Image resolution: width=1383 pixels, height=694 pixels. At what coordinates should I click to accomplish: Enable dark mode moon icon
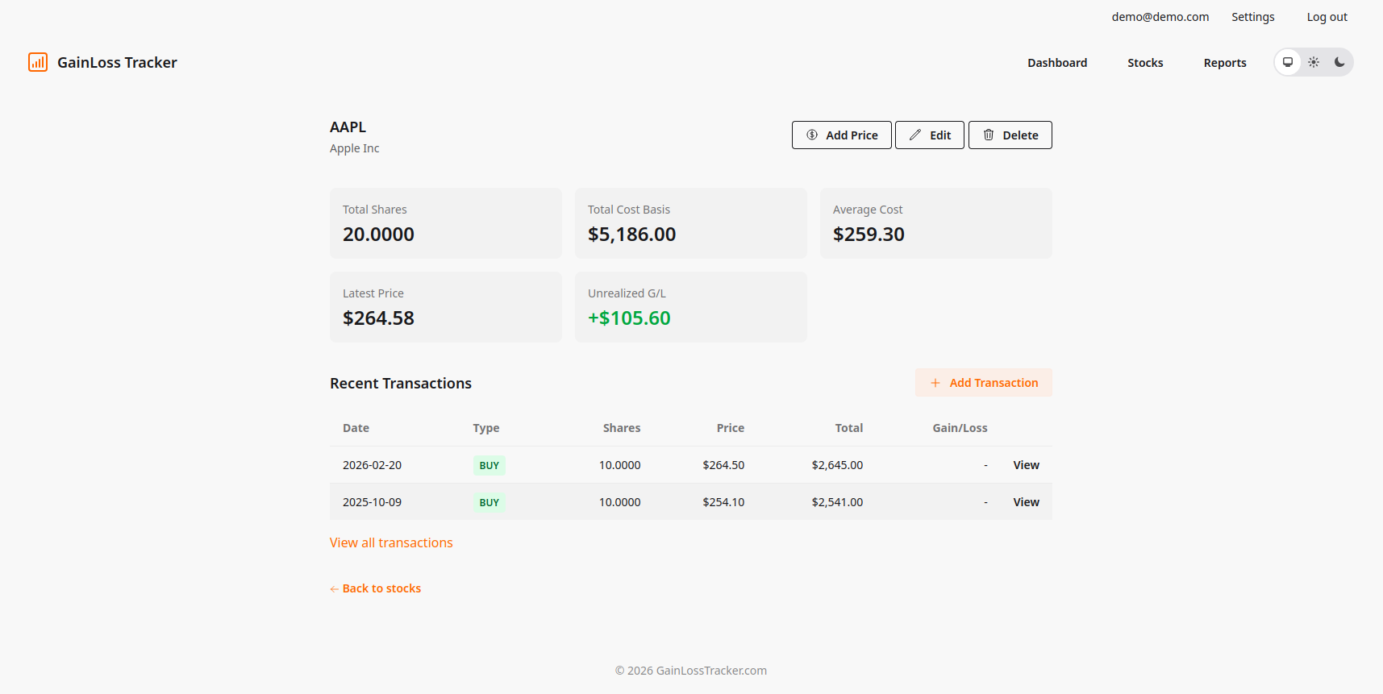1339,62
